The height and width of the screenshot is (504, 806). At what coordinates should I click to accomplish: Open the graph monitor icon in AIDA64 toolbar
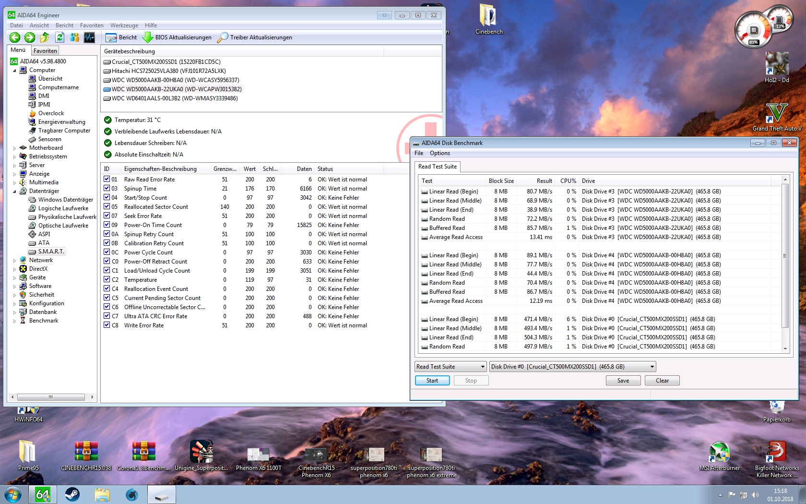pos(89,37)
